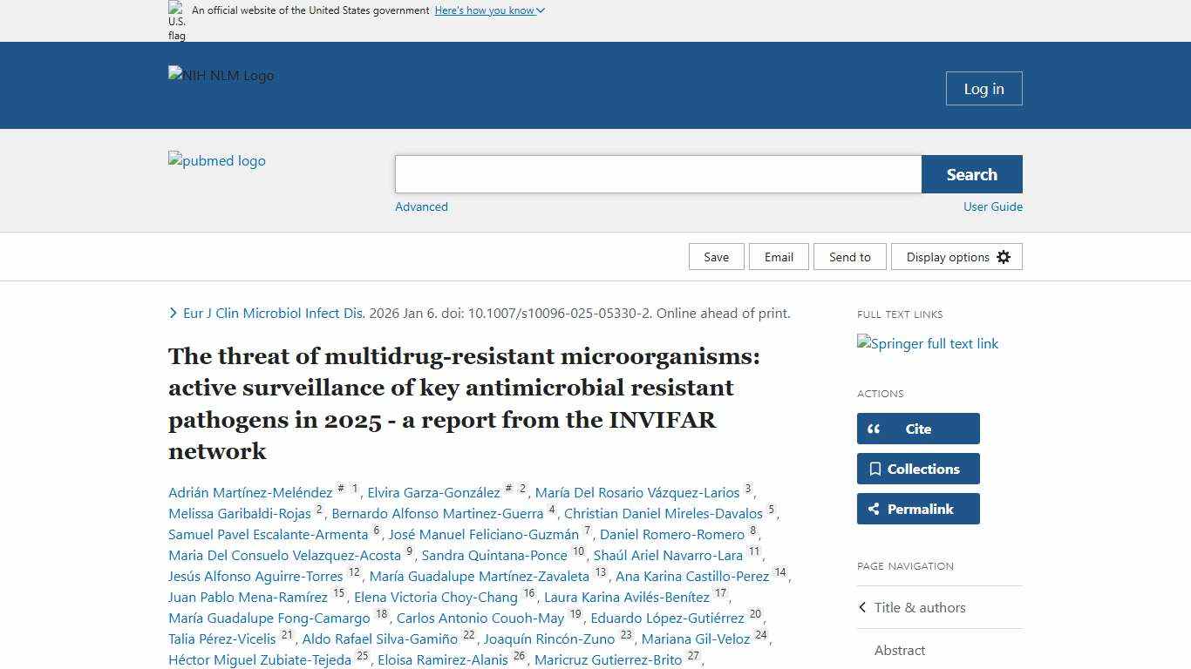Save article via Collections bookmark icon

pyautogui.click(x=876, y=469)
